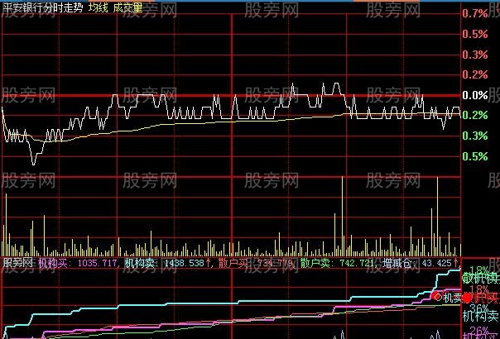Click the 散户卖 indicator value 742.721

point(353,263)
